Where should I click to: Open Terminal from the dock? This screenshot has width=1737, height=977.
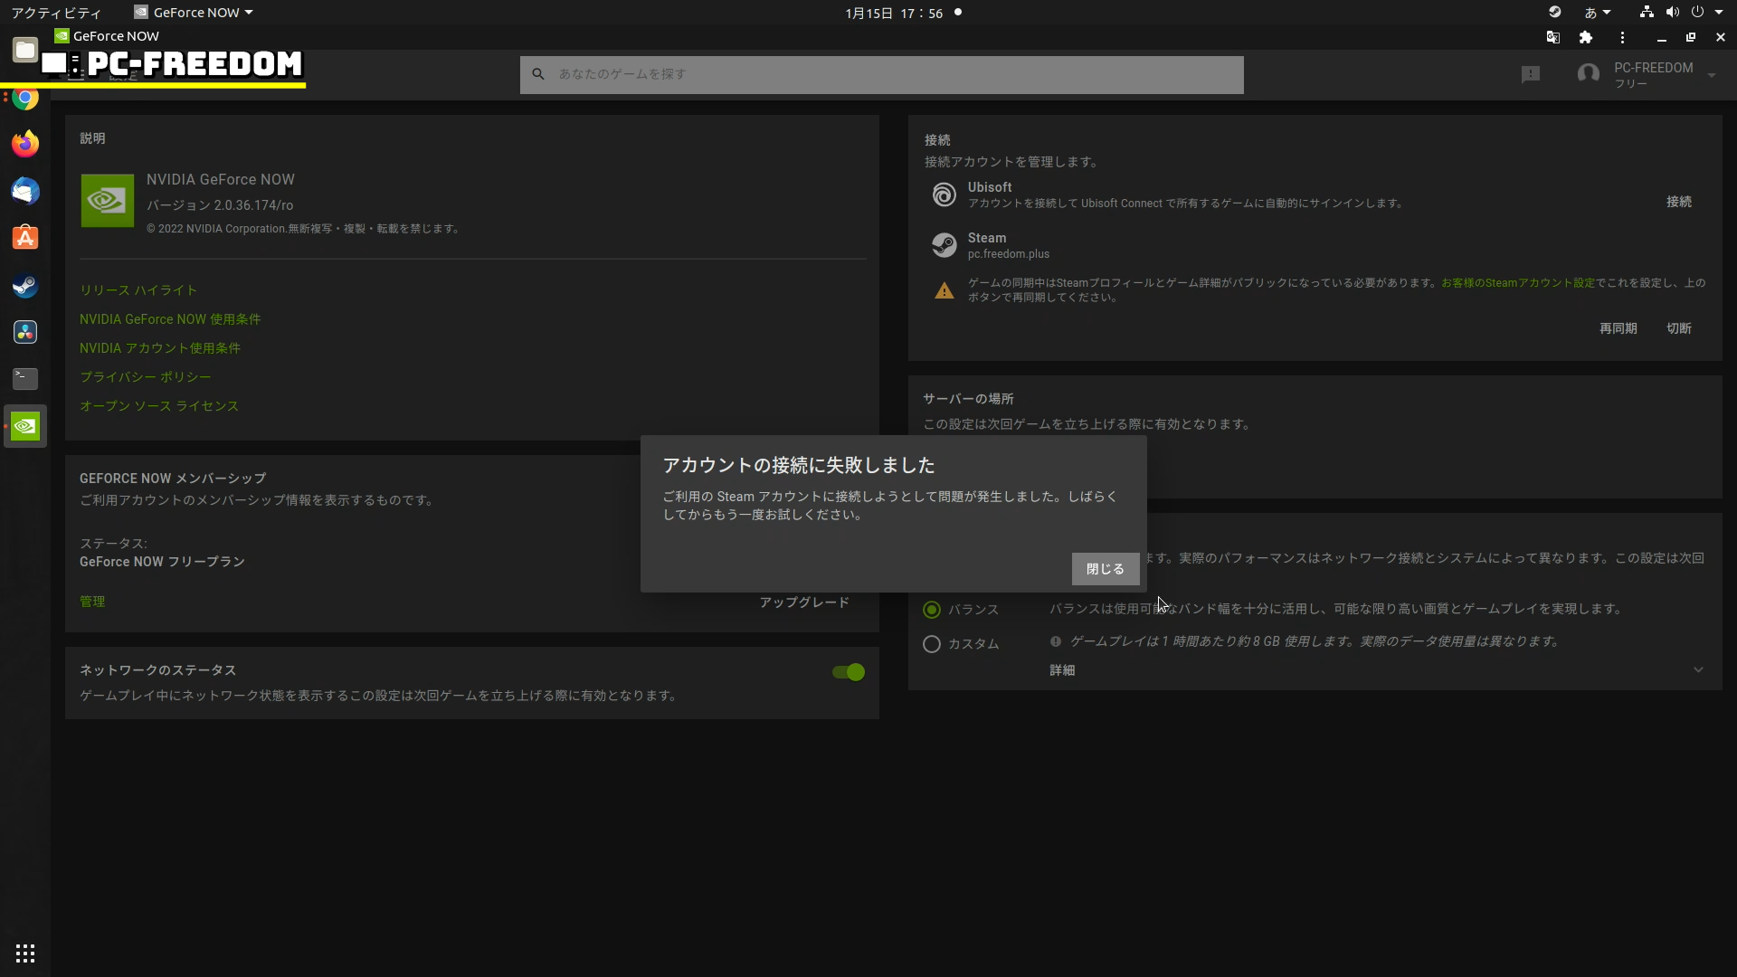[25, 379]
